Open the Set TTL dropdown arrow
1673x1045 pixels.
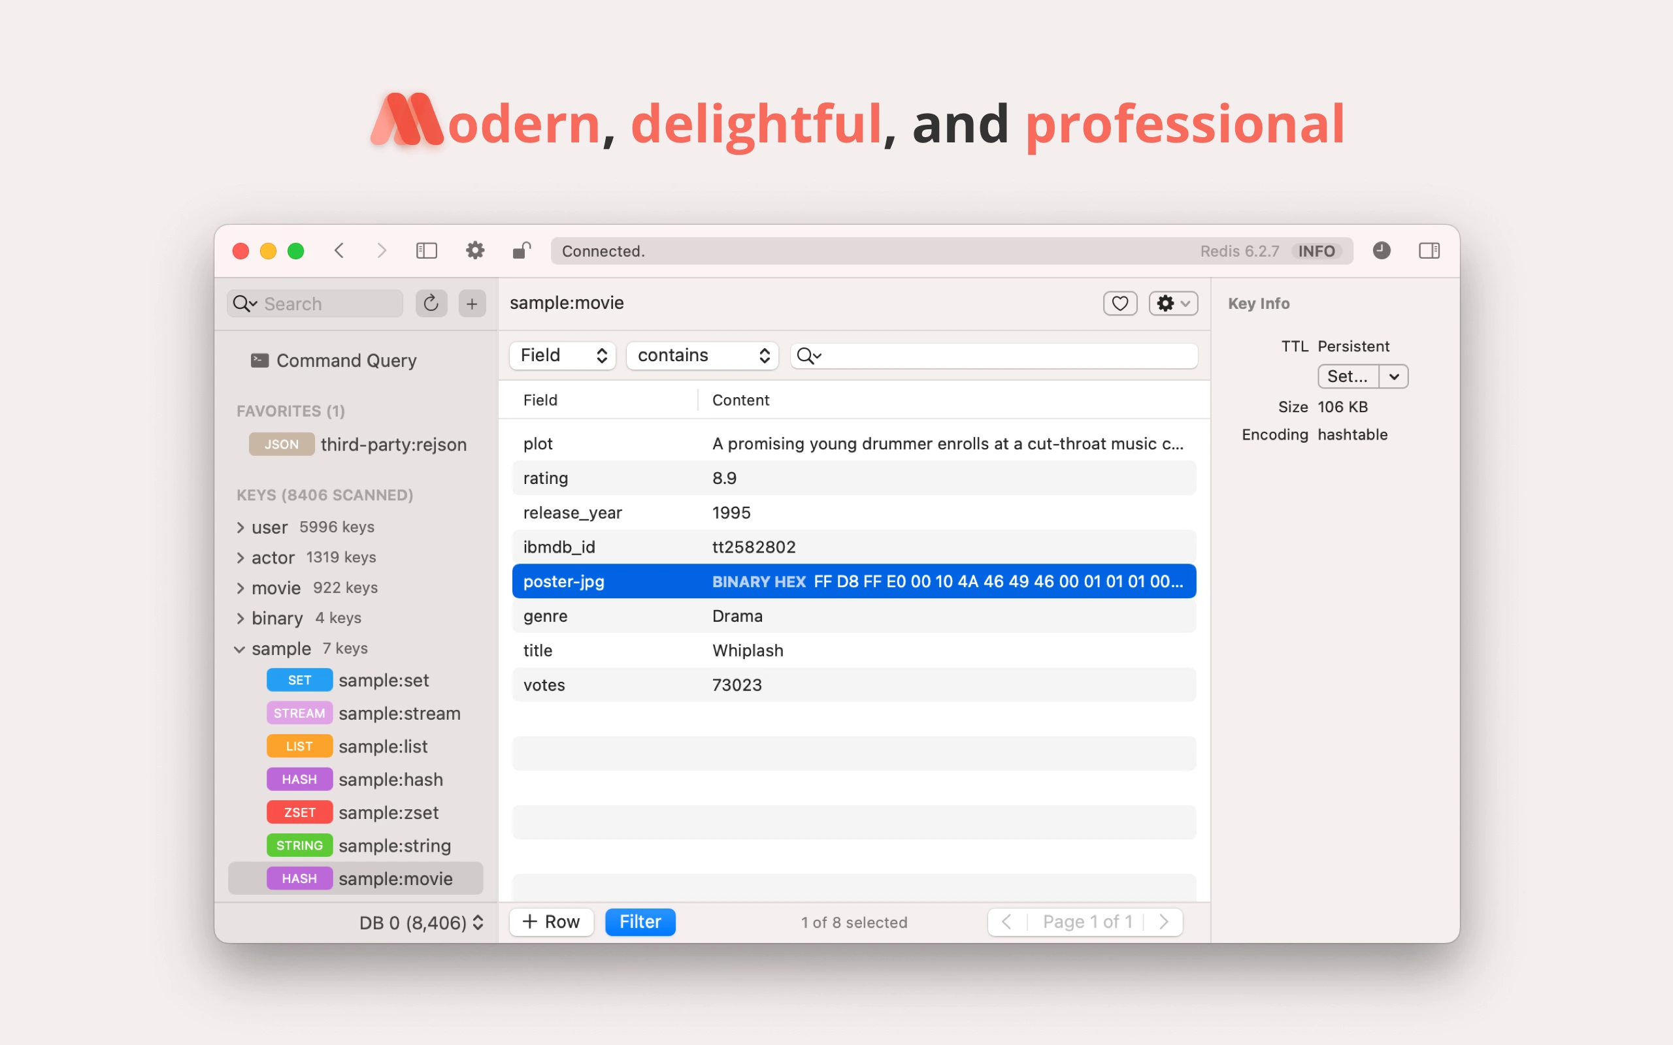(x=1394, y=377)
